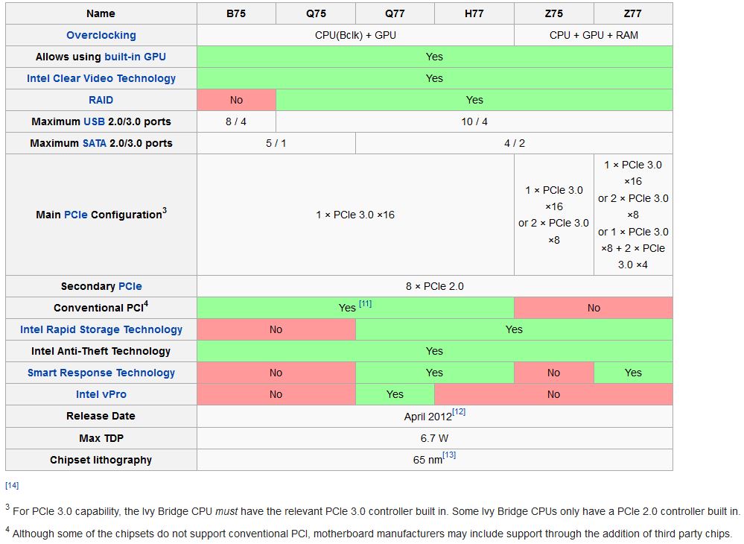Click the 1 × PCIe 3.0 ×16 wide cell

click(355, 215)
